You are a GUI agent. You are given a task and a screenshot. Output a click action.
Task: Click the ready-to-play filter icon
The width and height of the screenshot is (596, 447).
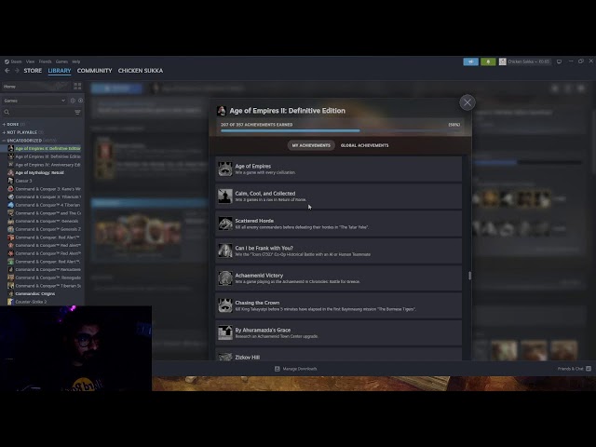80,101
